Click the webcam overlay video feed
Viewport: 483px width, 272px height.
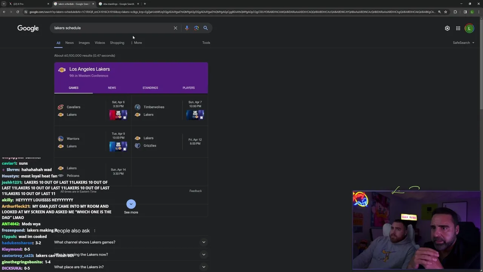(x=417, y=230)
